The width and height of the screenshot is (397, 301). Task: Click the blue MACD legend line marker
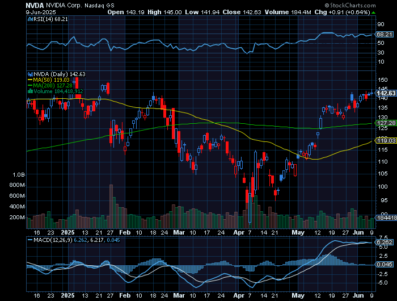click(30, 240)
